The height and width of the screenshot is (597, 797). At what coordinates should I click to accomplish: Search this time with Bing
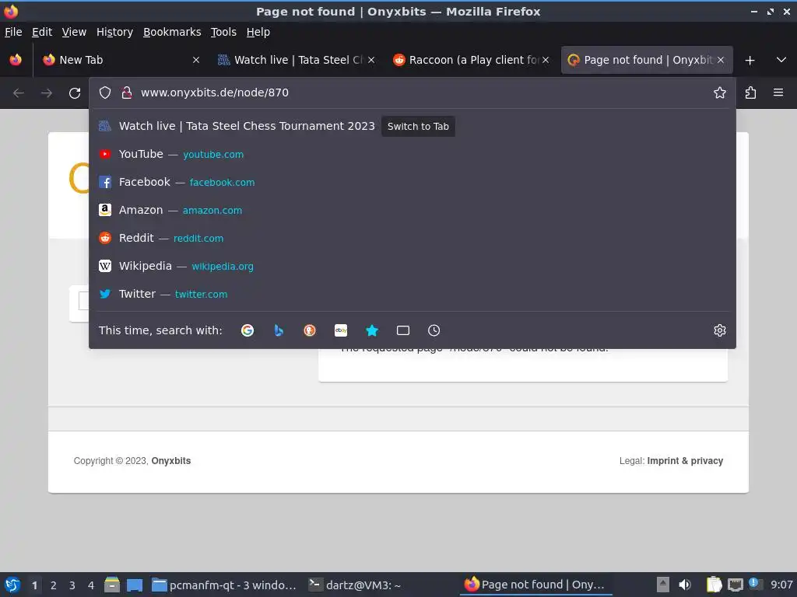[279, 330]
